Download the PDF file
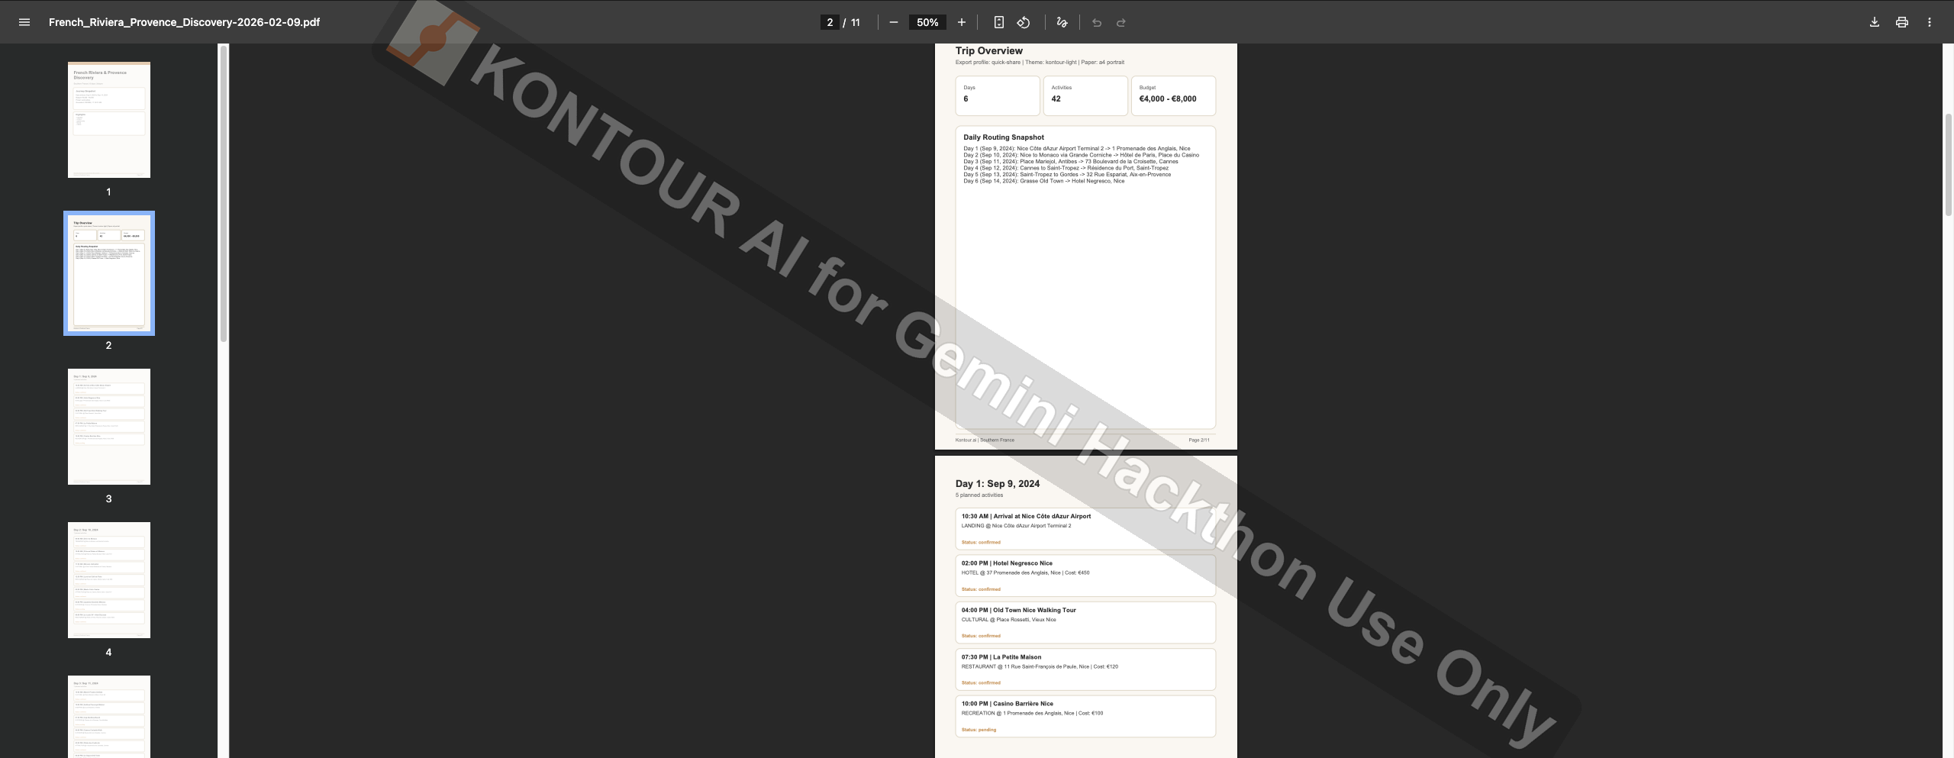 [1874, 22]
